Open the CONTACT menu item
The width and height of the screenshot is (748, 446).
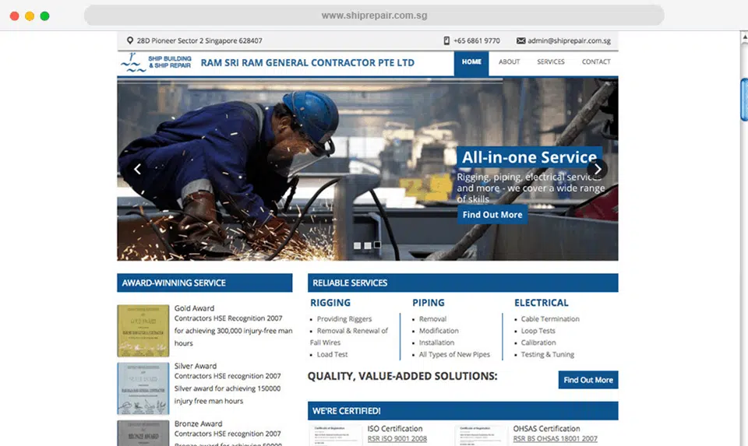point(596,62)
